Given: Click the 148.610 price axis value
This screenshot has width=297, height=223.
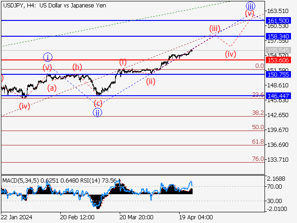Looking at the screenshot, I should (x=278, y=85).
